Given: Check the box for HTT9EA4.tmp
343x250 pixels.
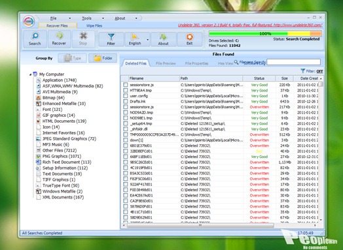Looking at the screenshot, I should click(125, 90).
